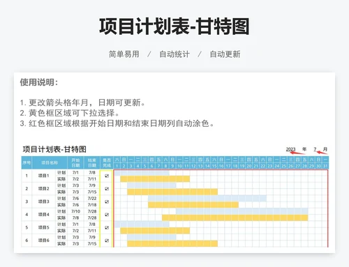Select 项目1 planned end date 7/8
The height and width of the screenshot is (267, 349).
pos(92,173)
